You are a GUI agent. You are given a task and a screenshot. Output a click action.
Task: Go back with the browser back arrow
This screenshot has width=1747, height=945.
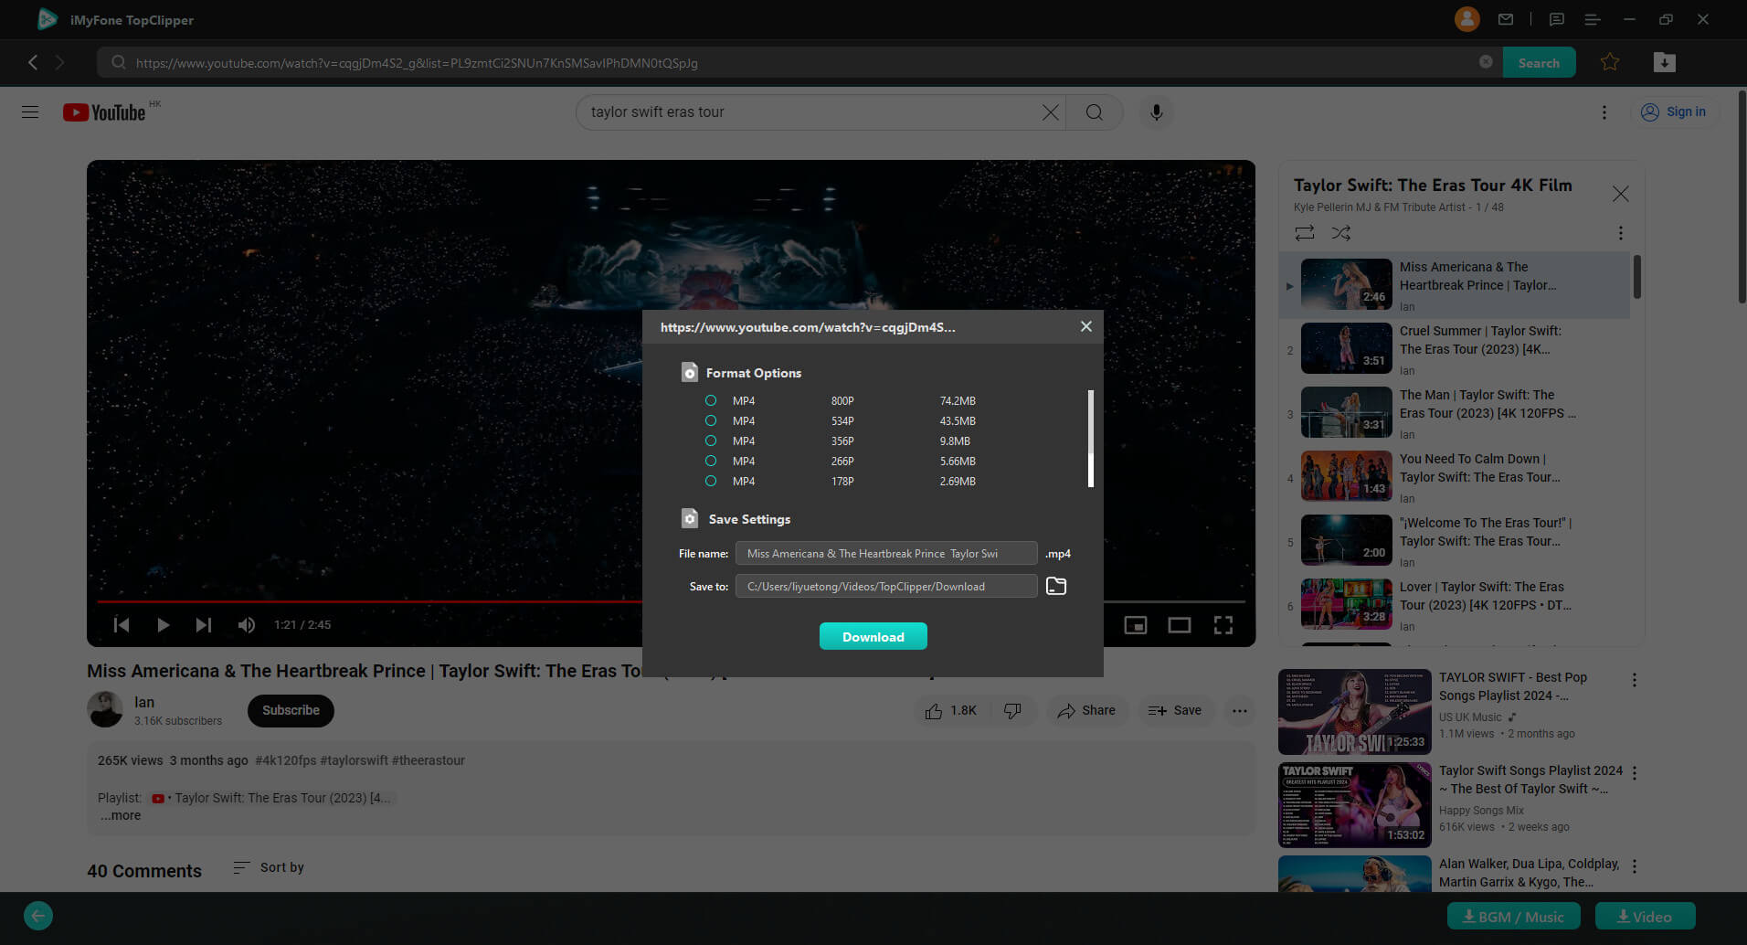click(33, 62)
